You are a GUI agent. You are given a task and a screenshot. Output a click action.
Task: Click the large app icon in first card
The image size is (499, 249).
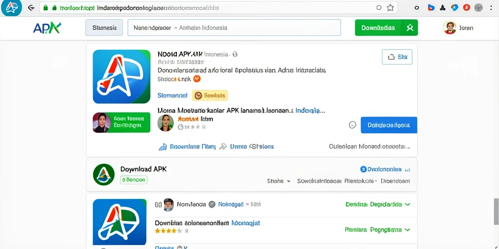click(x=121, y=76)
